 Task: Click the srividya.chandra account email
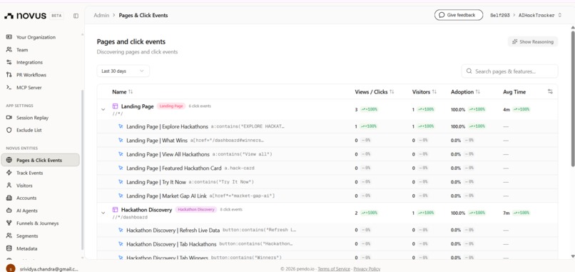[x=49, y=269]
